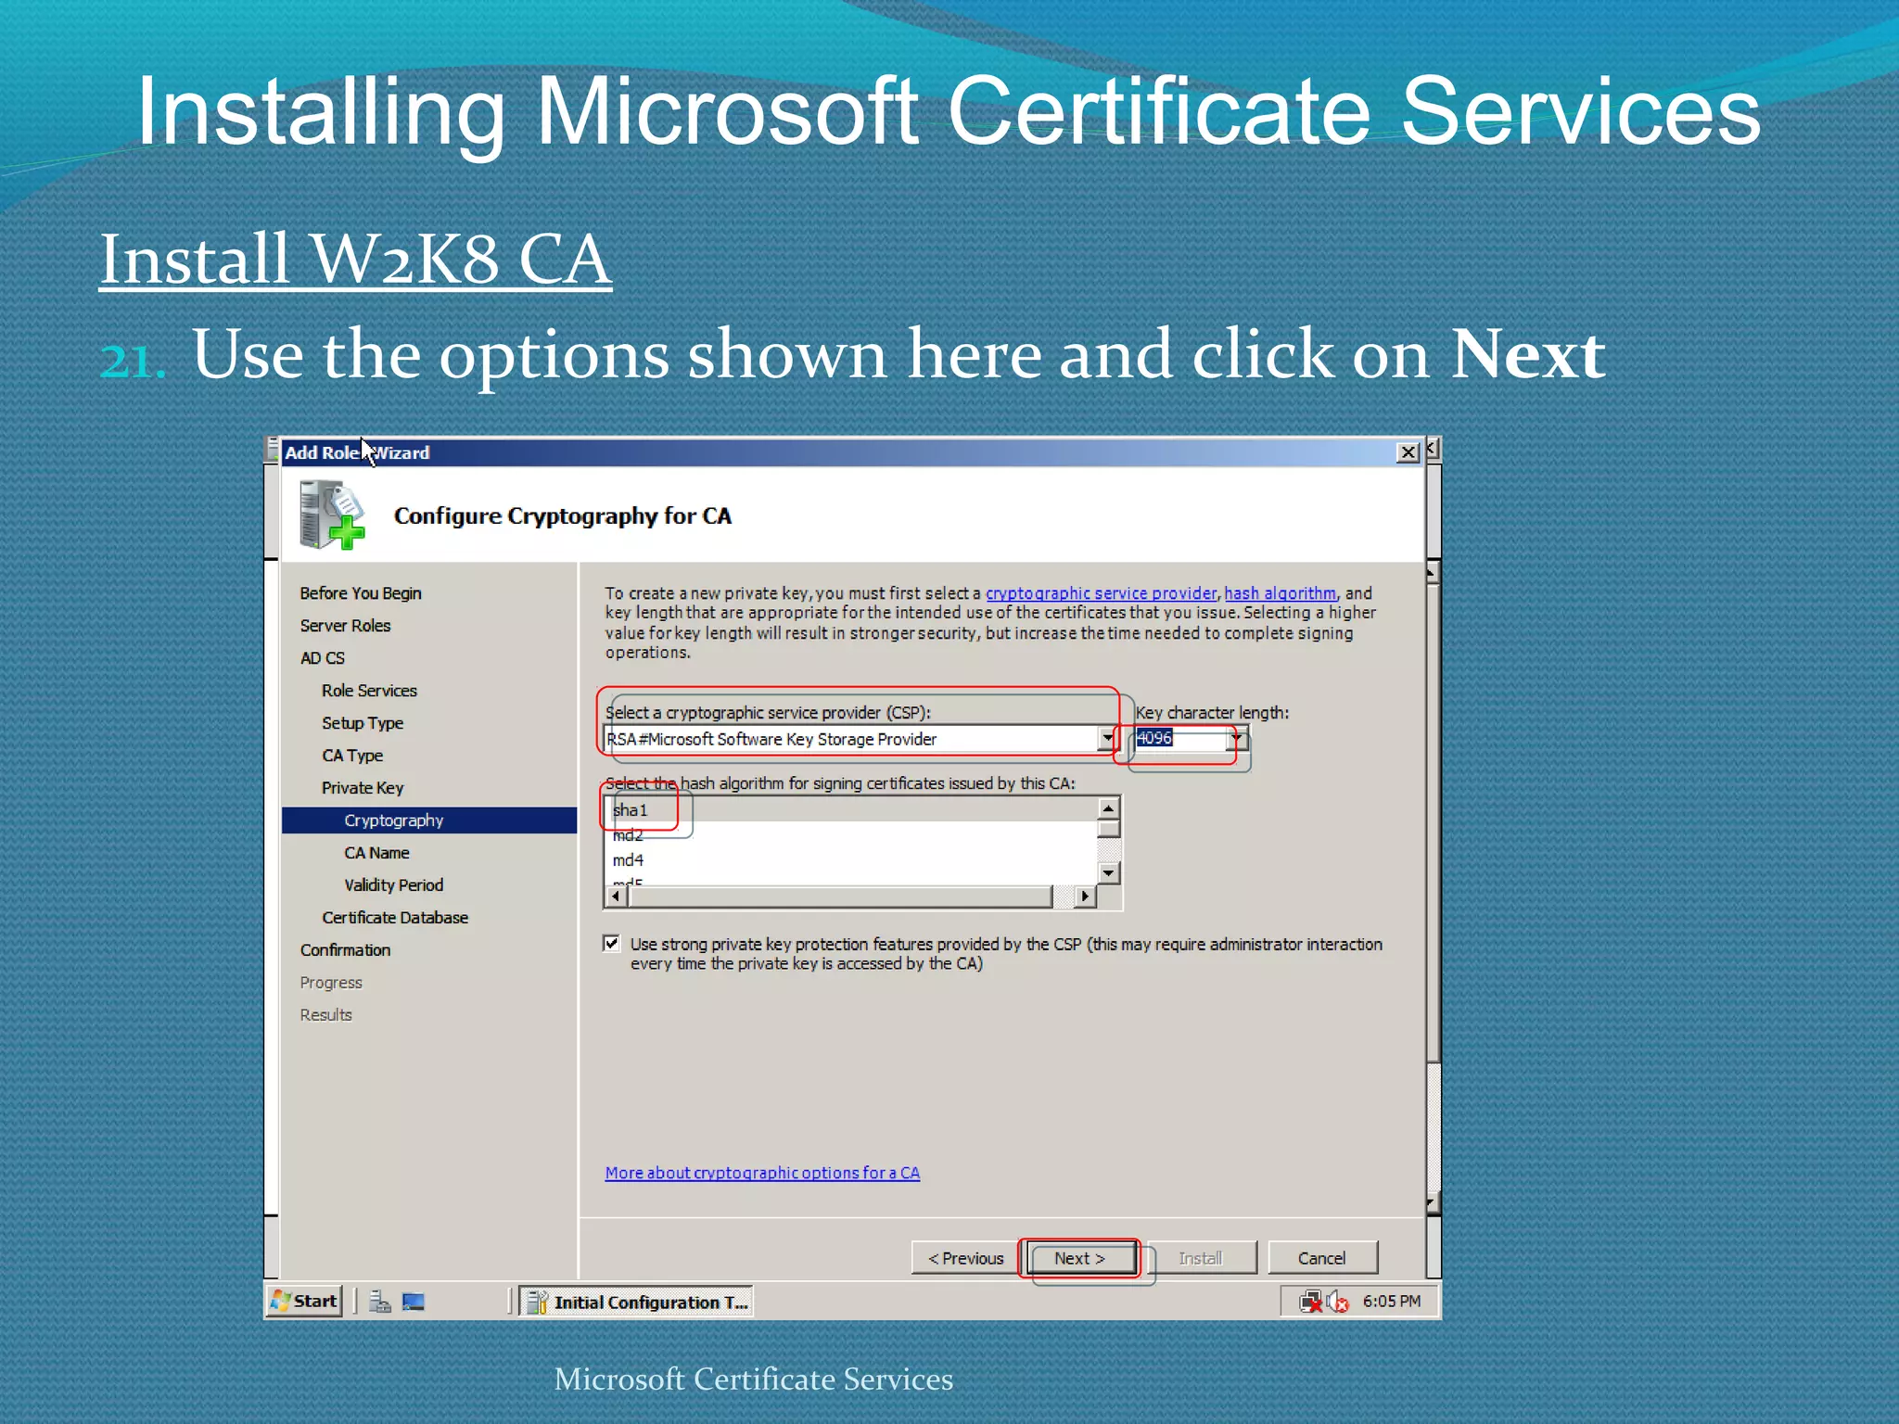1899x1424 pixels.
Task: Click the network status tray icon
Action: pyautogui.click(x=1310, y=1302)
